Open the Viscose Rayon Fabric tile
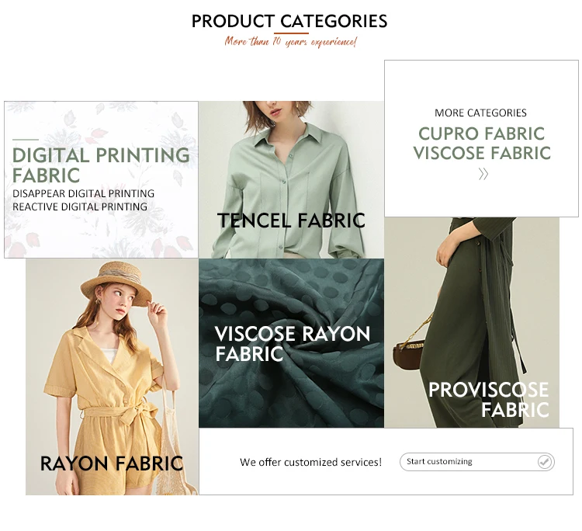 (292, 344)
